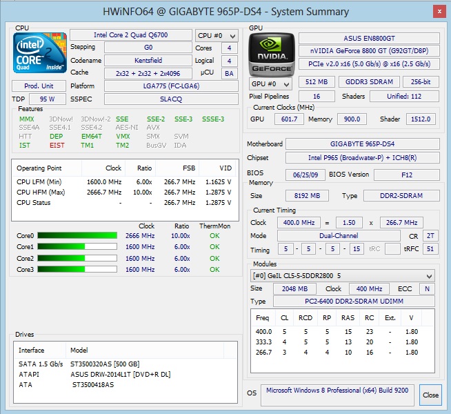Click the FSB column header

[177, 168]
